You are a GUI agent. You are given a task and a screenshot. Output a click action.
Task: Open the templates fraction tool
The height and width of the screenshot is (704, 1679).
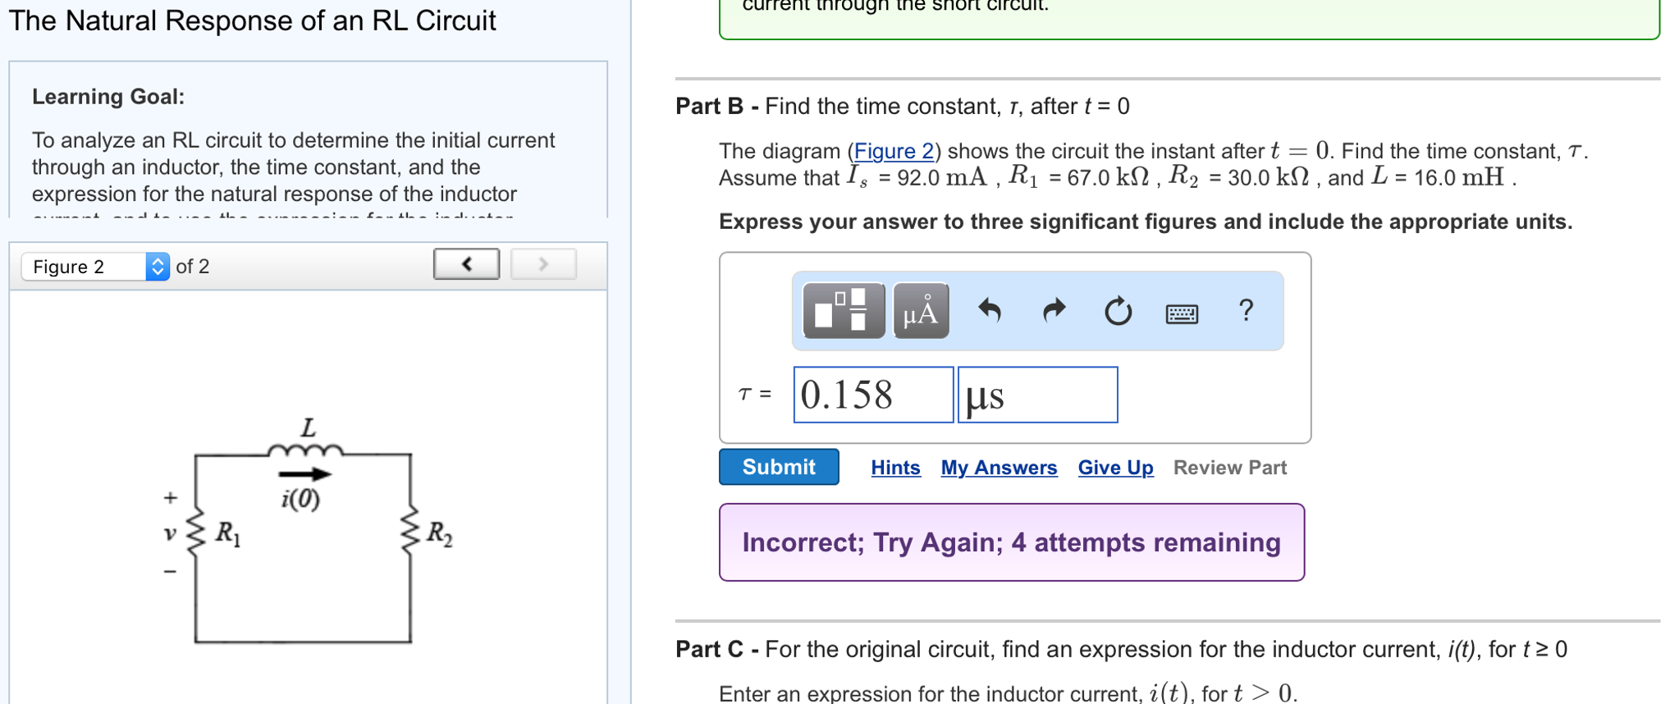(x=844, y=311)
